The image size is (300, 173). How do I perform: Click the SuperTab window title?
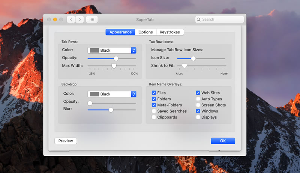(145, 19)
